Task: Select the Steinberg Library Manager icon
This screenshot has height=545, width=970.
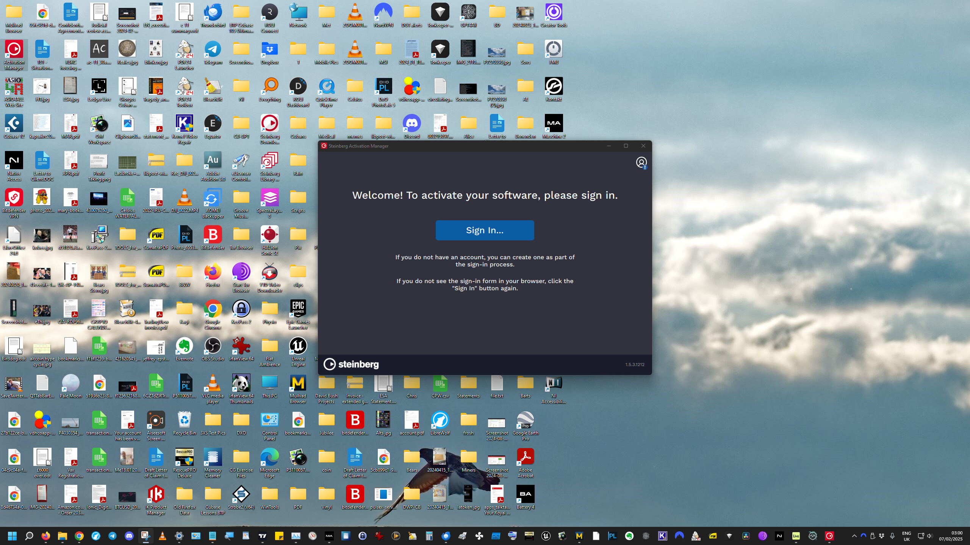Action: click(x=270, y=167)
